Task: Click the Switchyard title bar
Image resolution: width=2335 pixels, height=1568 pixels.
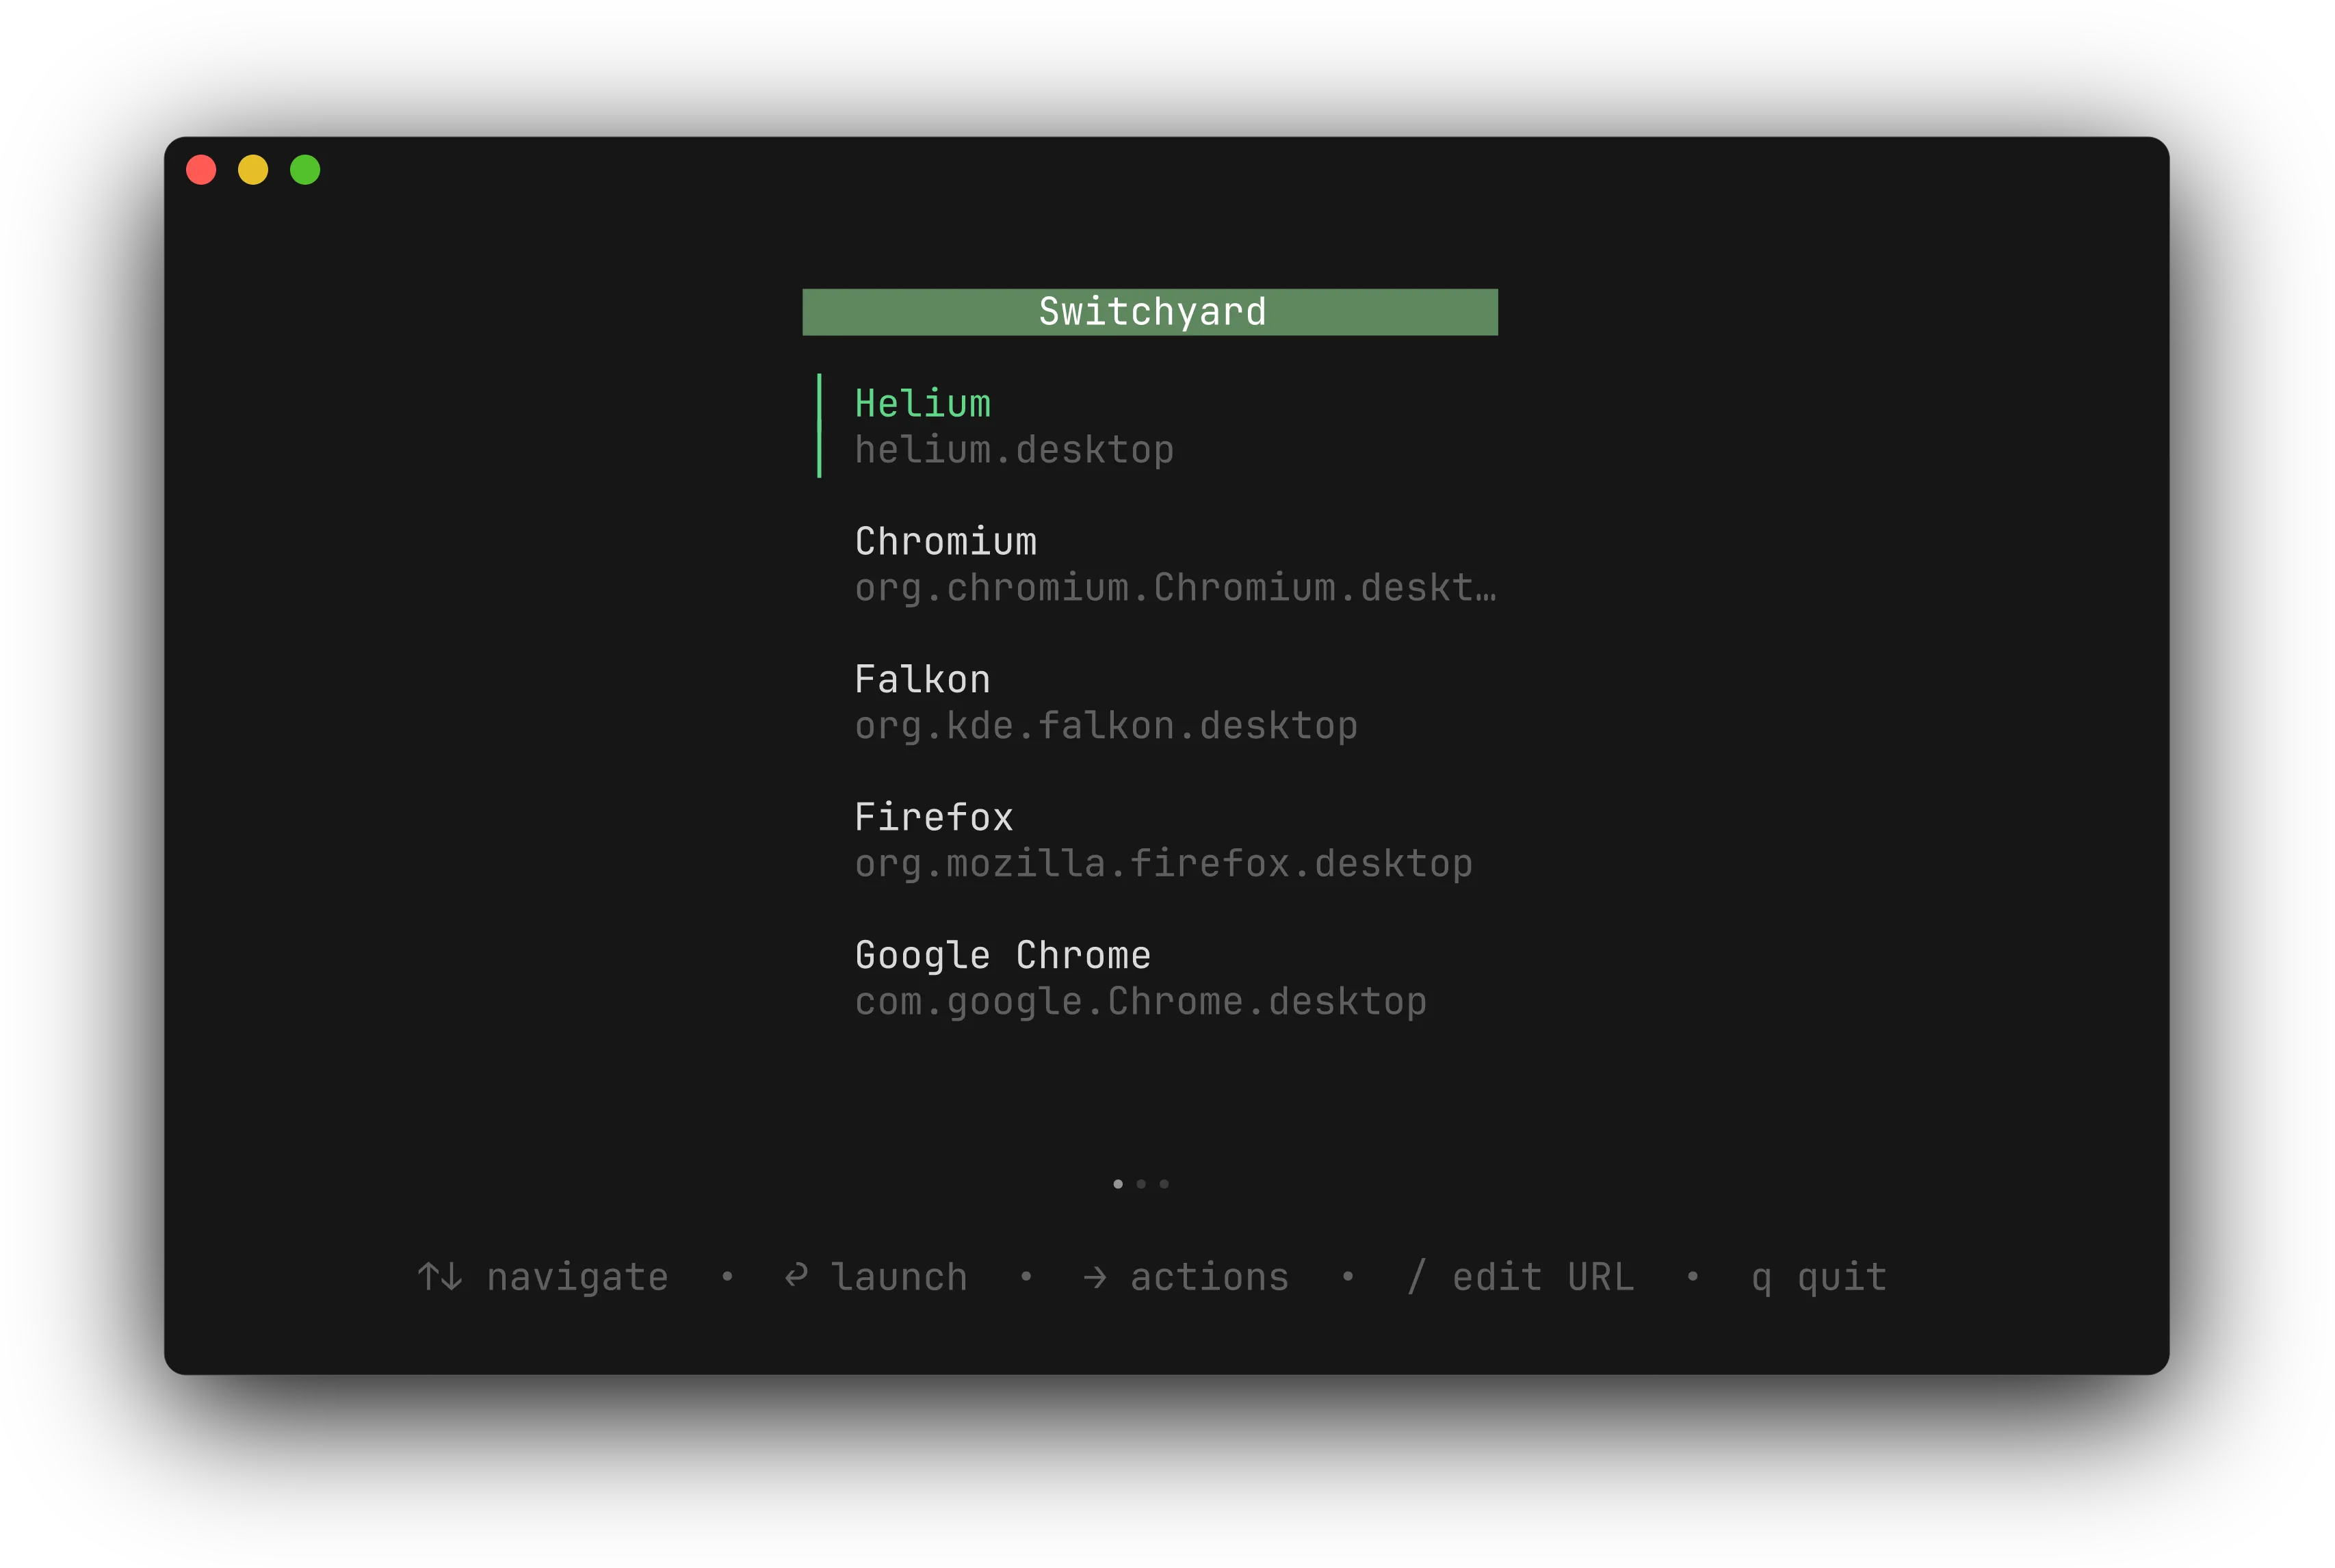Action: [1150, 312]
